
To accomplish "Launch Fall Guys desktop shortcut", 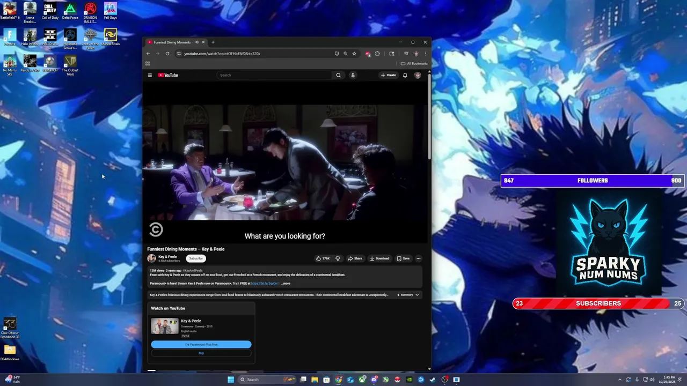I will (110, 11).
